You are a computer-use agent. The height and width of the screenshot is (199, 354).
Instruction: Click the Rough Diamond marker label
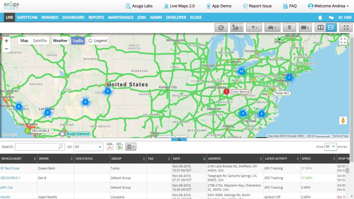click(78, 134)
